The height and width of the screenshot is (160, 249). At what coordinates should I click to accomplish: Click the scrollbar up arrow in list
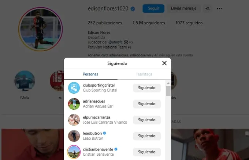tap(168, 83)
